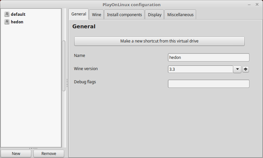The height and width of the screenshot is (158, 263).
Task: Click the plus icon next to Wine version
Action: (x=246, y=69)
